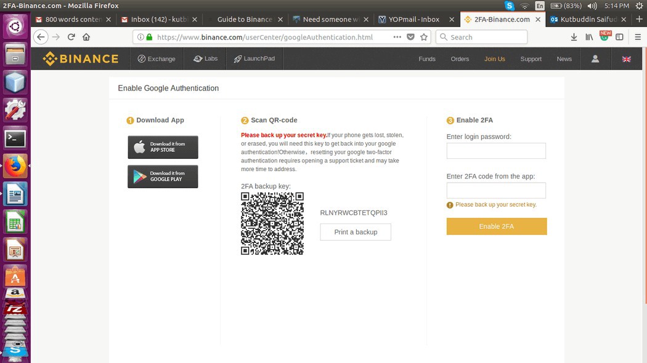Switch to the Need someone tab
Viewport: 647px width, 363px height.
(x=330, y=19)
